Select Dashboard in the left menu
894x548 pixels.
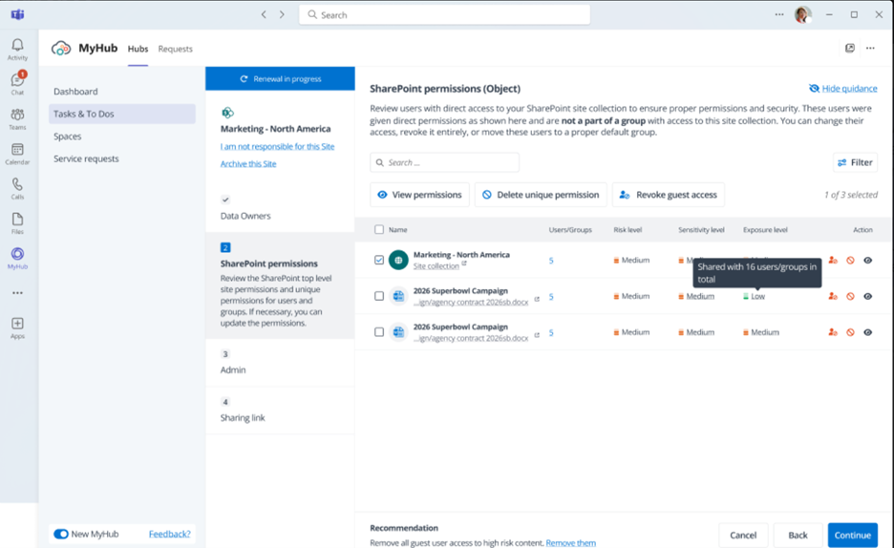pyautogui.click(x=75, y=92)
